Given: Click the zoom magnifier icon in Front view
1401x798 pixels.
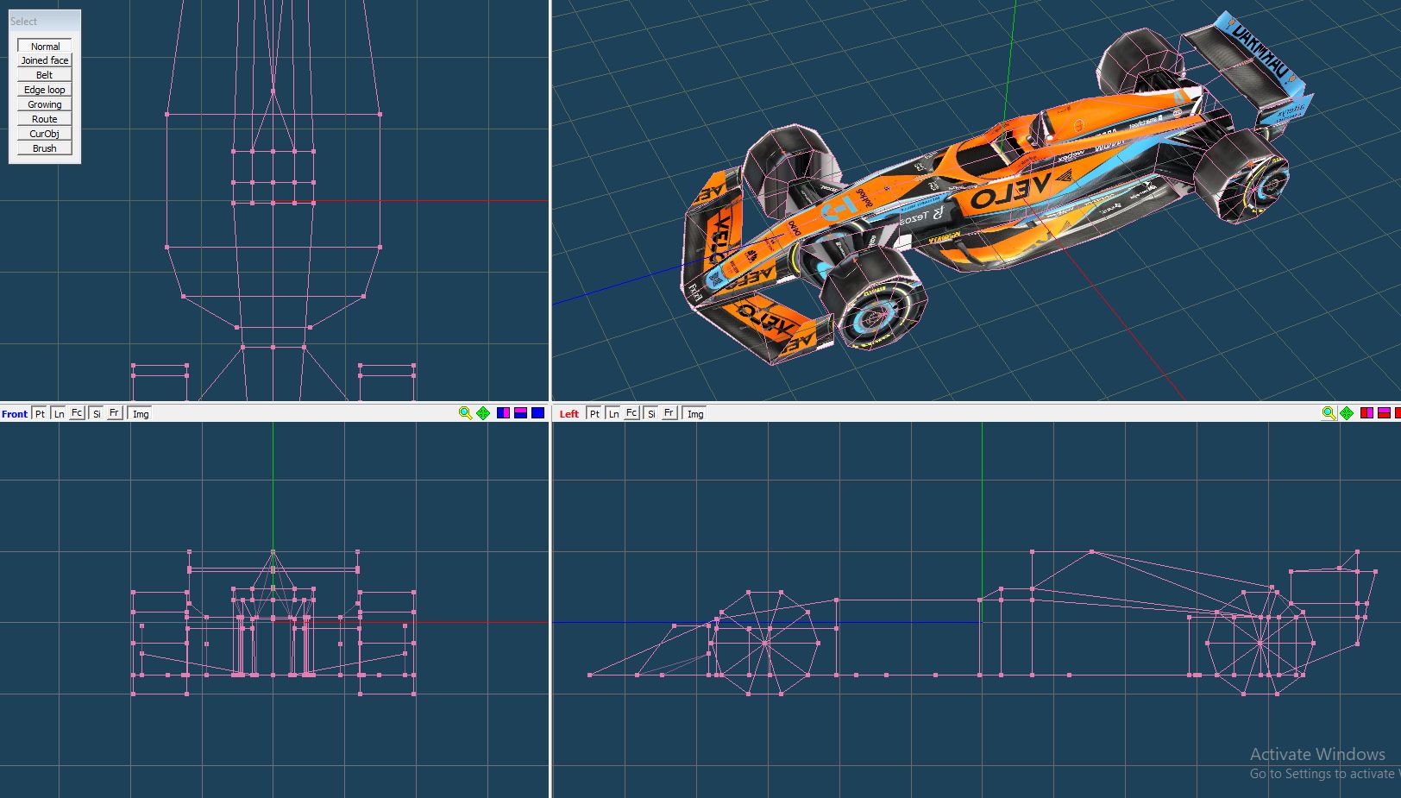Looking at the screenshot, I should point(465,413).
